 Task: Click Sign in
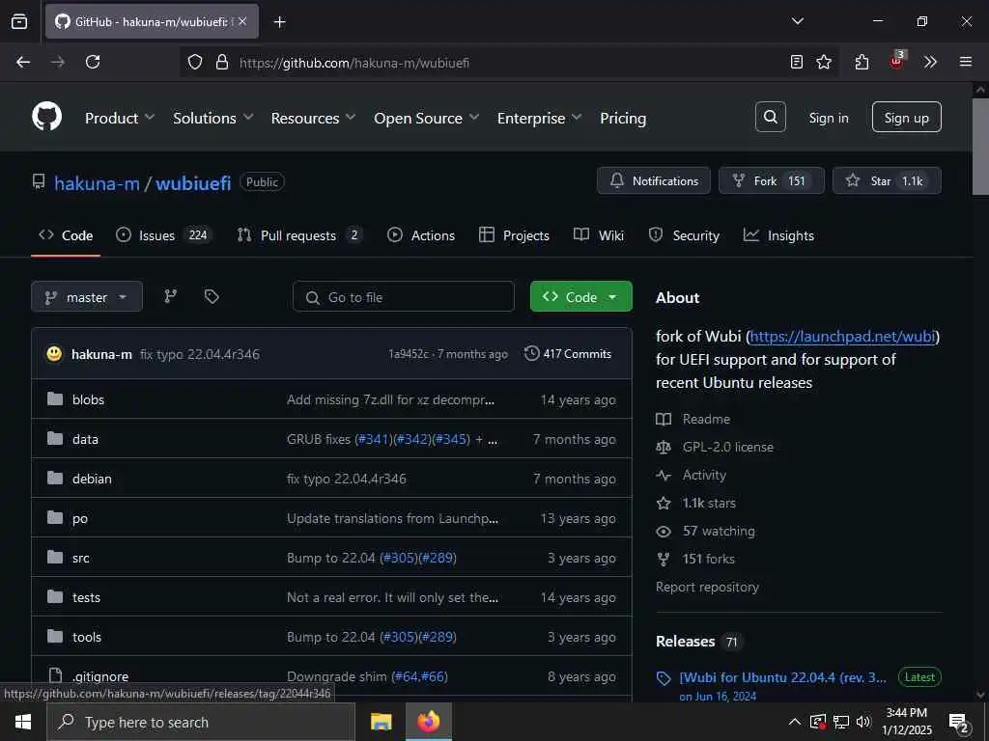click(829, 118)
